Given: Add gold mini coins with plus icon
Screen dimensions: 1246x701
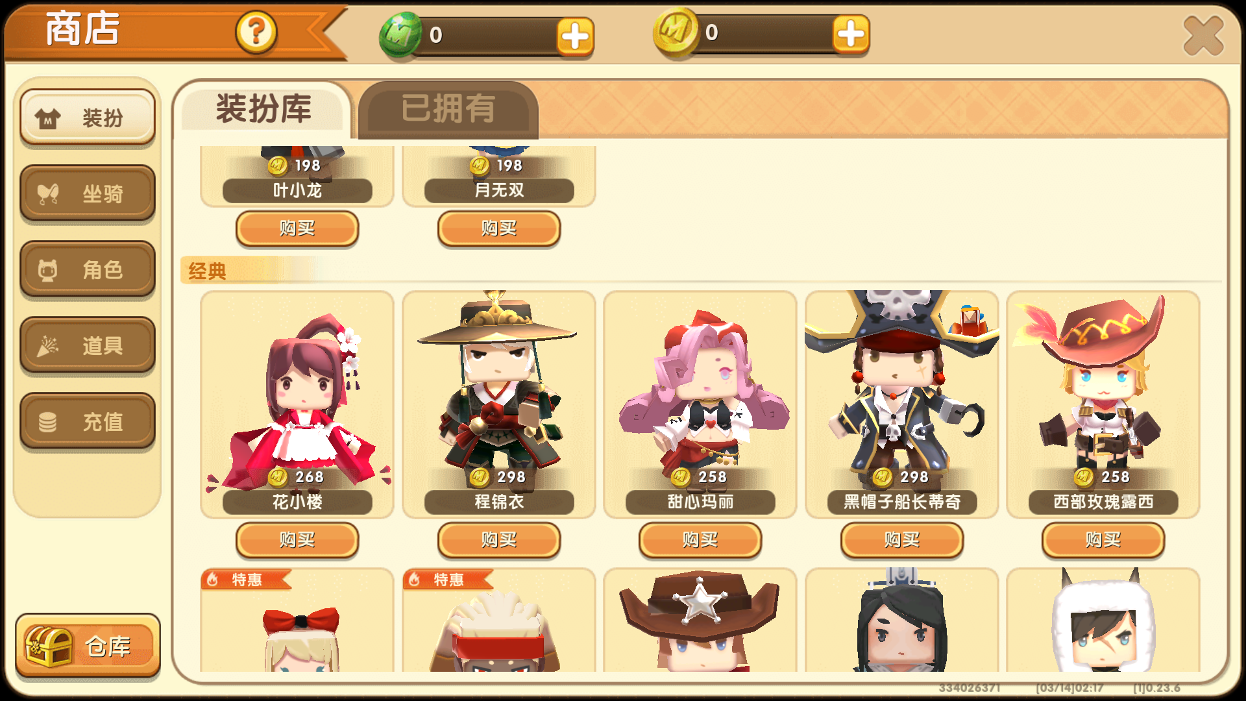Looking at the screenshot, I should coord(851,34).
